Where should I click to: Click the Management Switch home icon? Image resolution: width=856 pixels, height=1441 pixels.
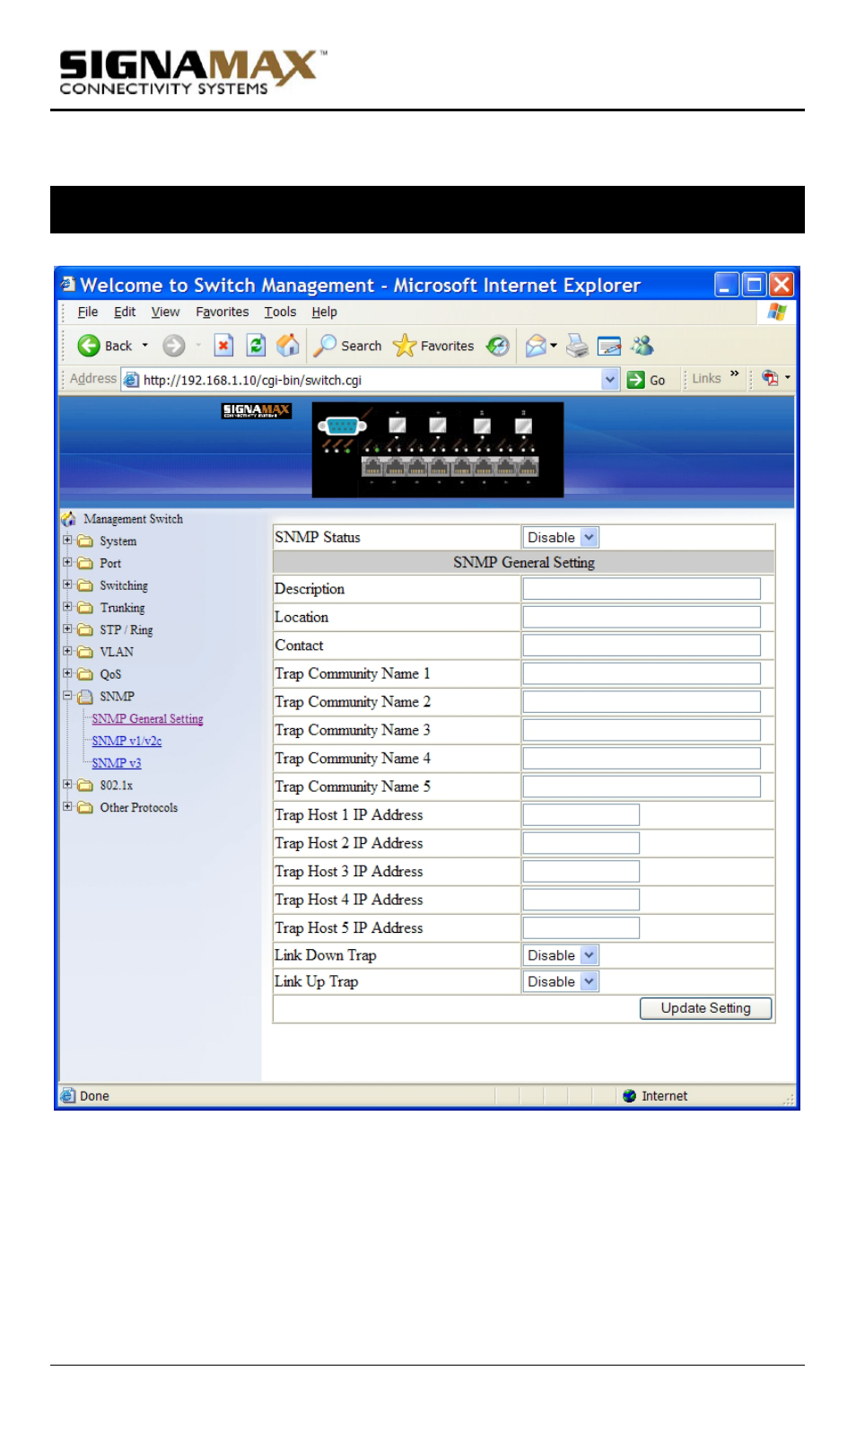pyautogui.click(x=69, y=519)
